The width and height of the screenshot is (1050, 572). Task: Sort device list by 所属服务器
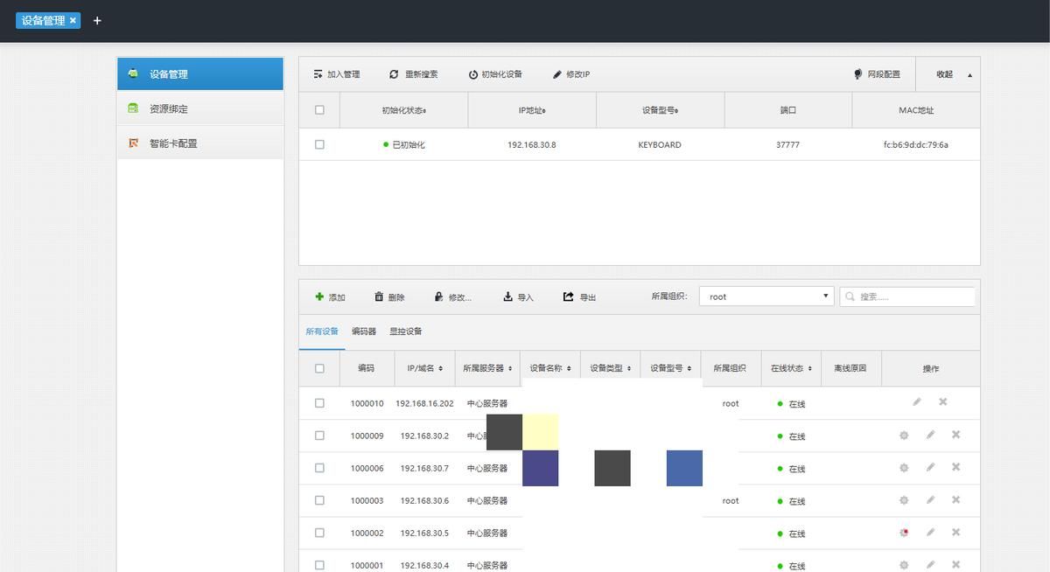(487, 368)
